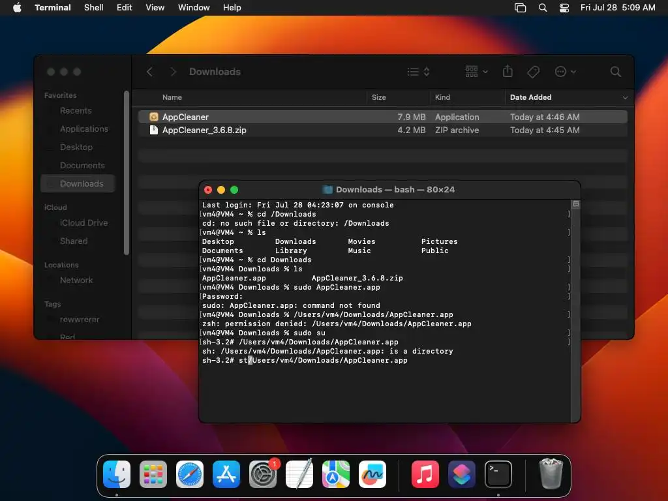Open the Edit menu
Viewport: 668px width, 501px height.
coord(125,8)
